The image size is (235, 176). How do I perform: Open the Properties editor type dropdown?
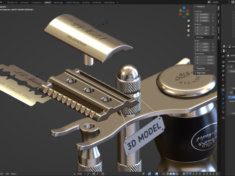click(224, 51)
